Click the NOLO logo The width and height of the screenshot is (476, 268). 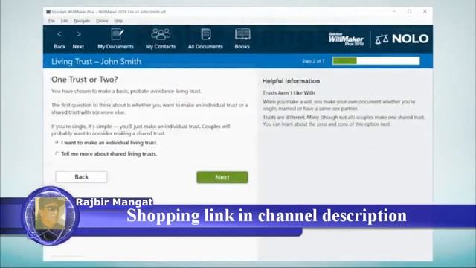(402, 39)
